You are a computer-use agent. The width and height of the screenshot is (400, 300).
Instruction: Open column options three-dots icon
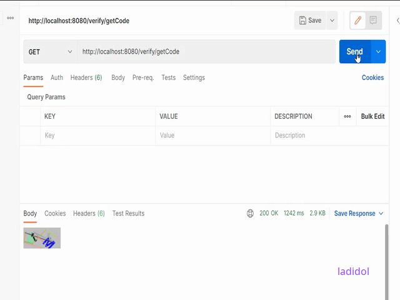[x=347, y=116]
